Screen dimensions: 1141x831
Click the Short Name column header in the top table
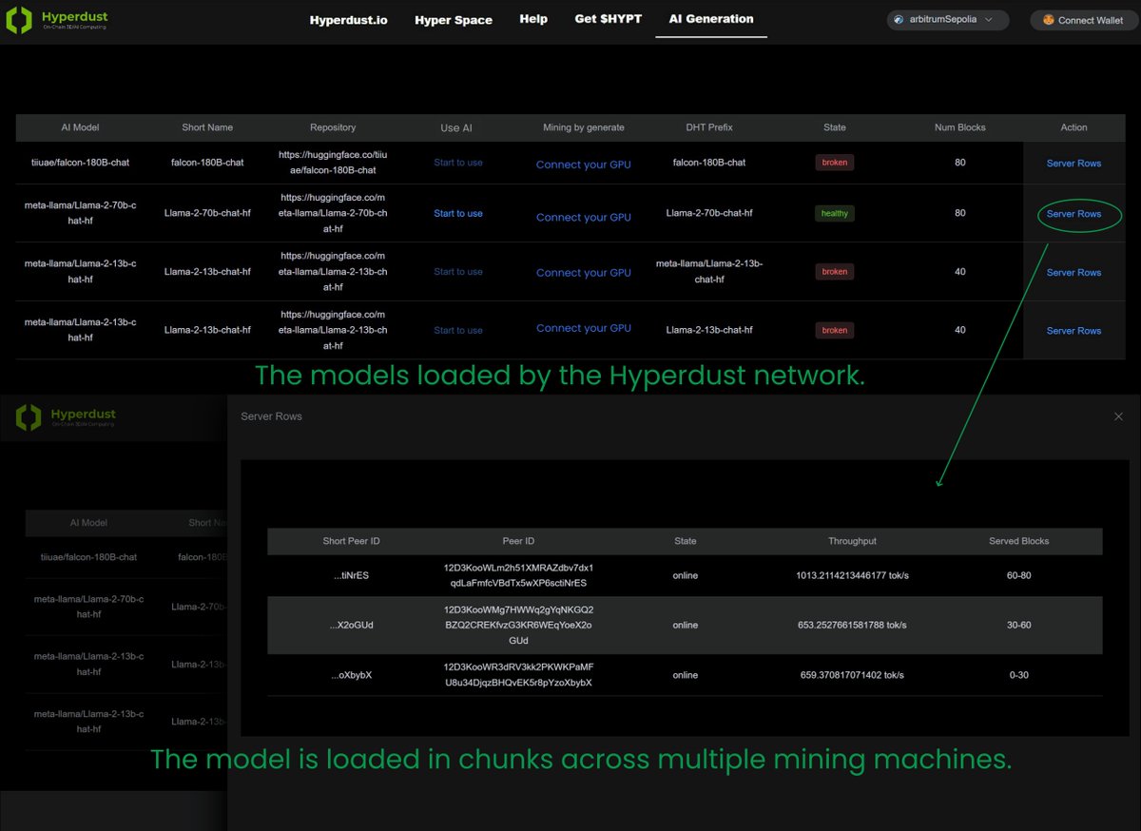point(207,127)
